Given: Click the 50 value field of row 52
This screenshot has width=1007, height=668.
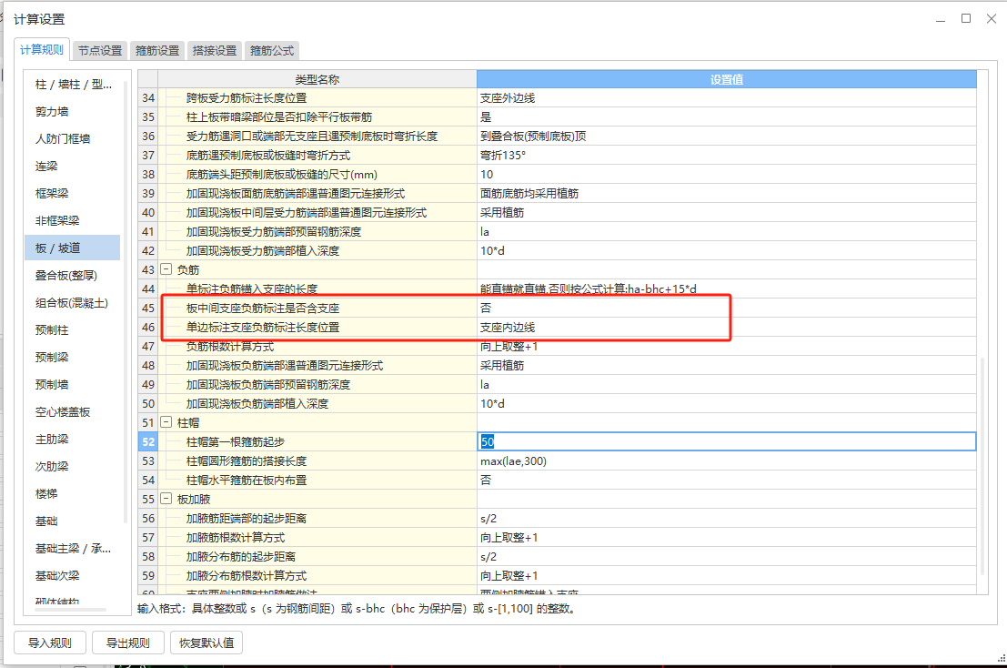Looking at the screenshot, I should pos(726,442).
